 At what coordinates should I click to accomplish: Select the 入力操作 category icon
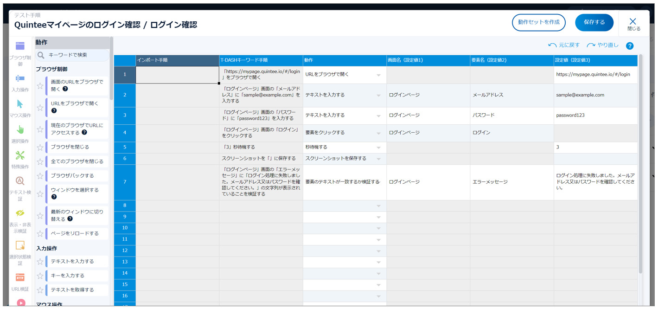20,78
